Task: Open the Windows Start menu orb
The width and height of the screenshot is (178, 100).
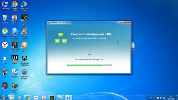Action: 3,97
